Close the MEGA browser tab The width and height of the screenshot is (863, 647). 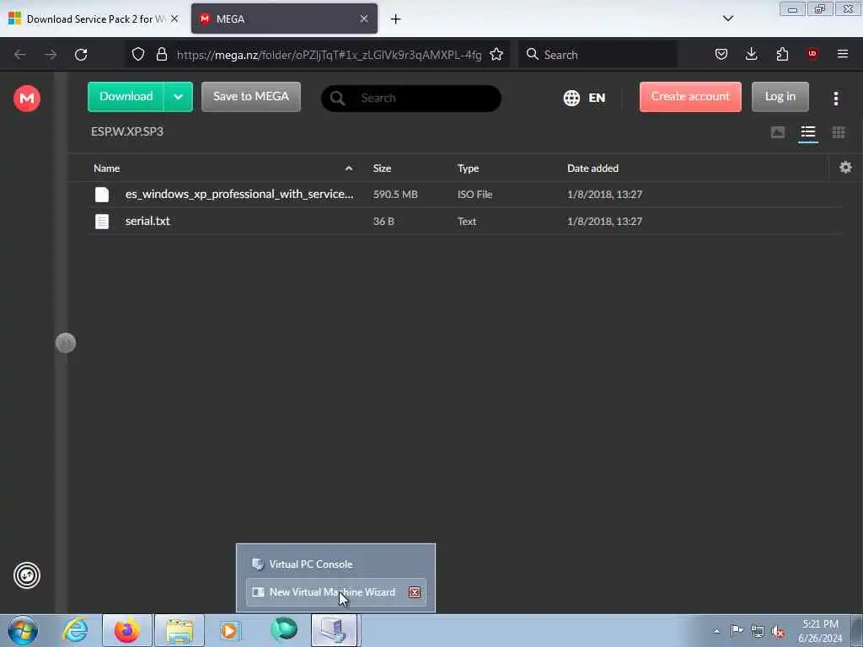364,19
